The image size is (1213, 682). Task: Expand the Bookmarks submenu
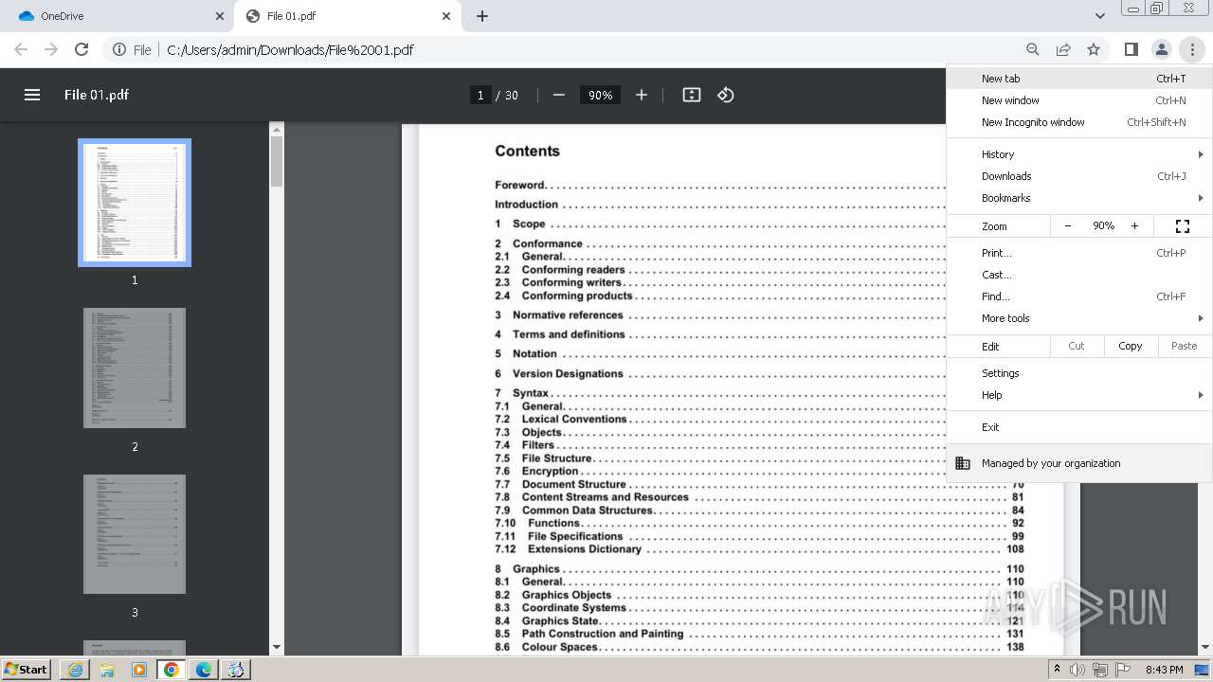pyautogui.click(x=1079, y=198)
